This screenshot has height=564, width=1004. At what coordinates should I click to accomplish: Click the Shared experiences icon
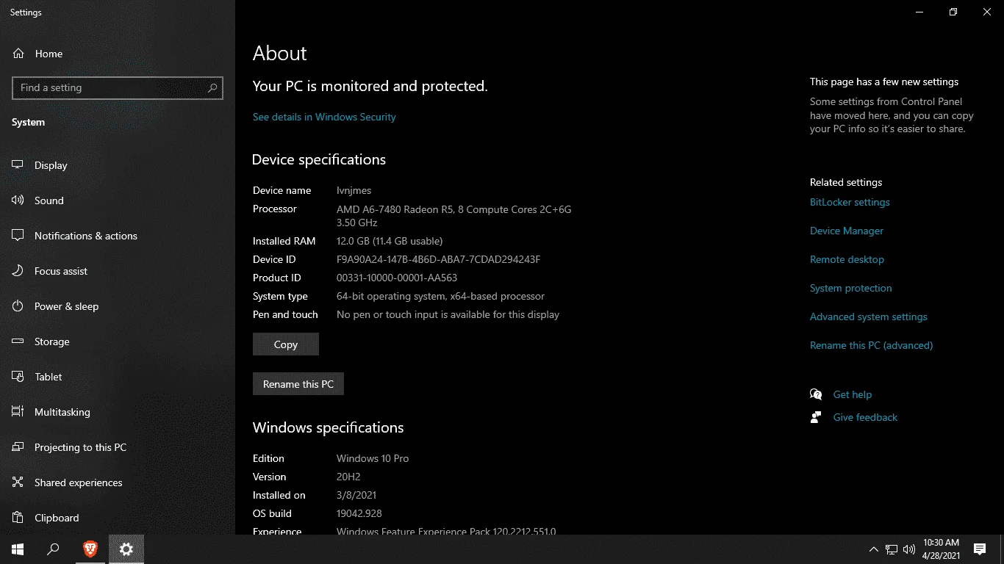[x=18, y=482]
